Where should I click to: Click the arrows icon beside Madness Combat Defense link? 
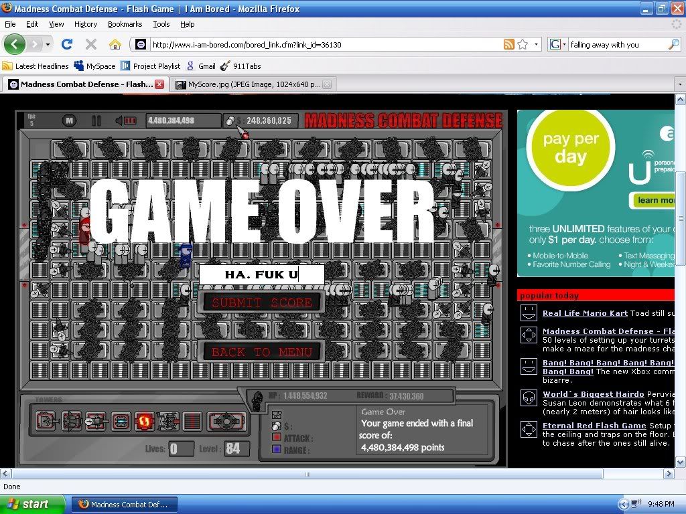[x=529, y=335]
